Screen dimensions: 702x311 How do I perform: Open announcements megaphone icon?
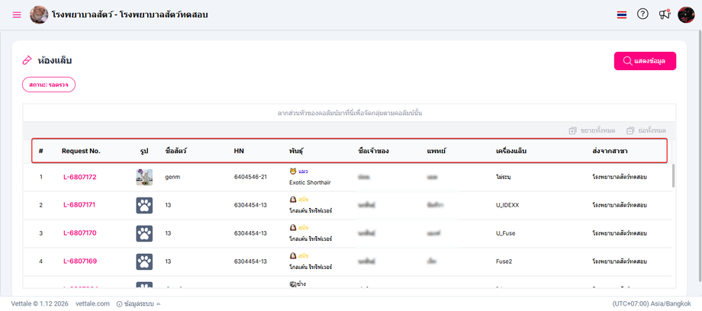coord(665,14)
